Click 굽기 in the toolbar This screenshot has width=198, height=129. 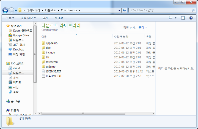coord(45,18)
